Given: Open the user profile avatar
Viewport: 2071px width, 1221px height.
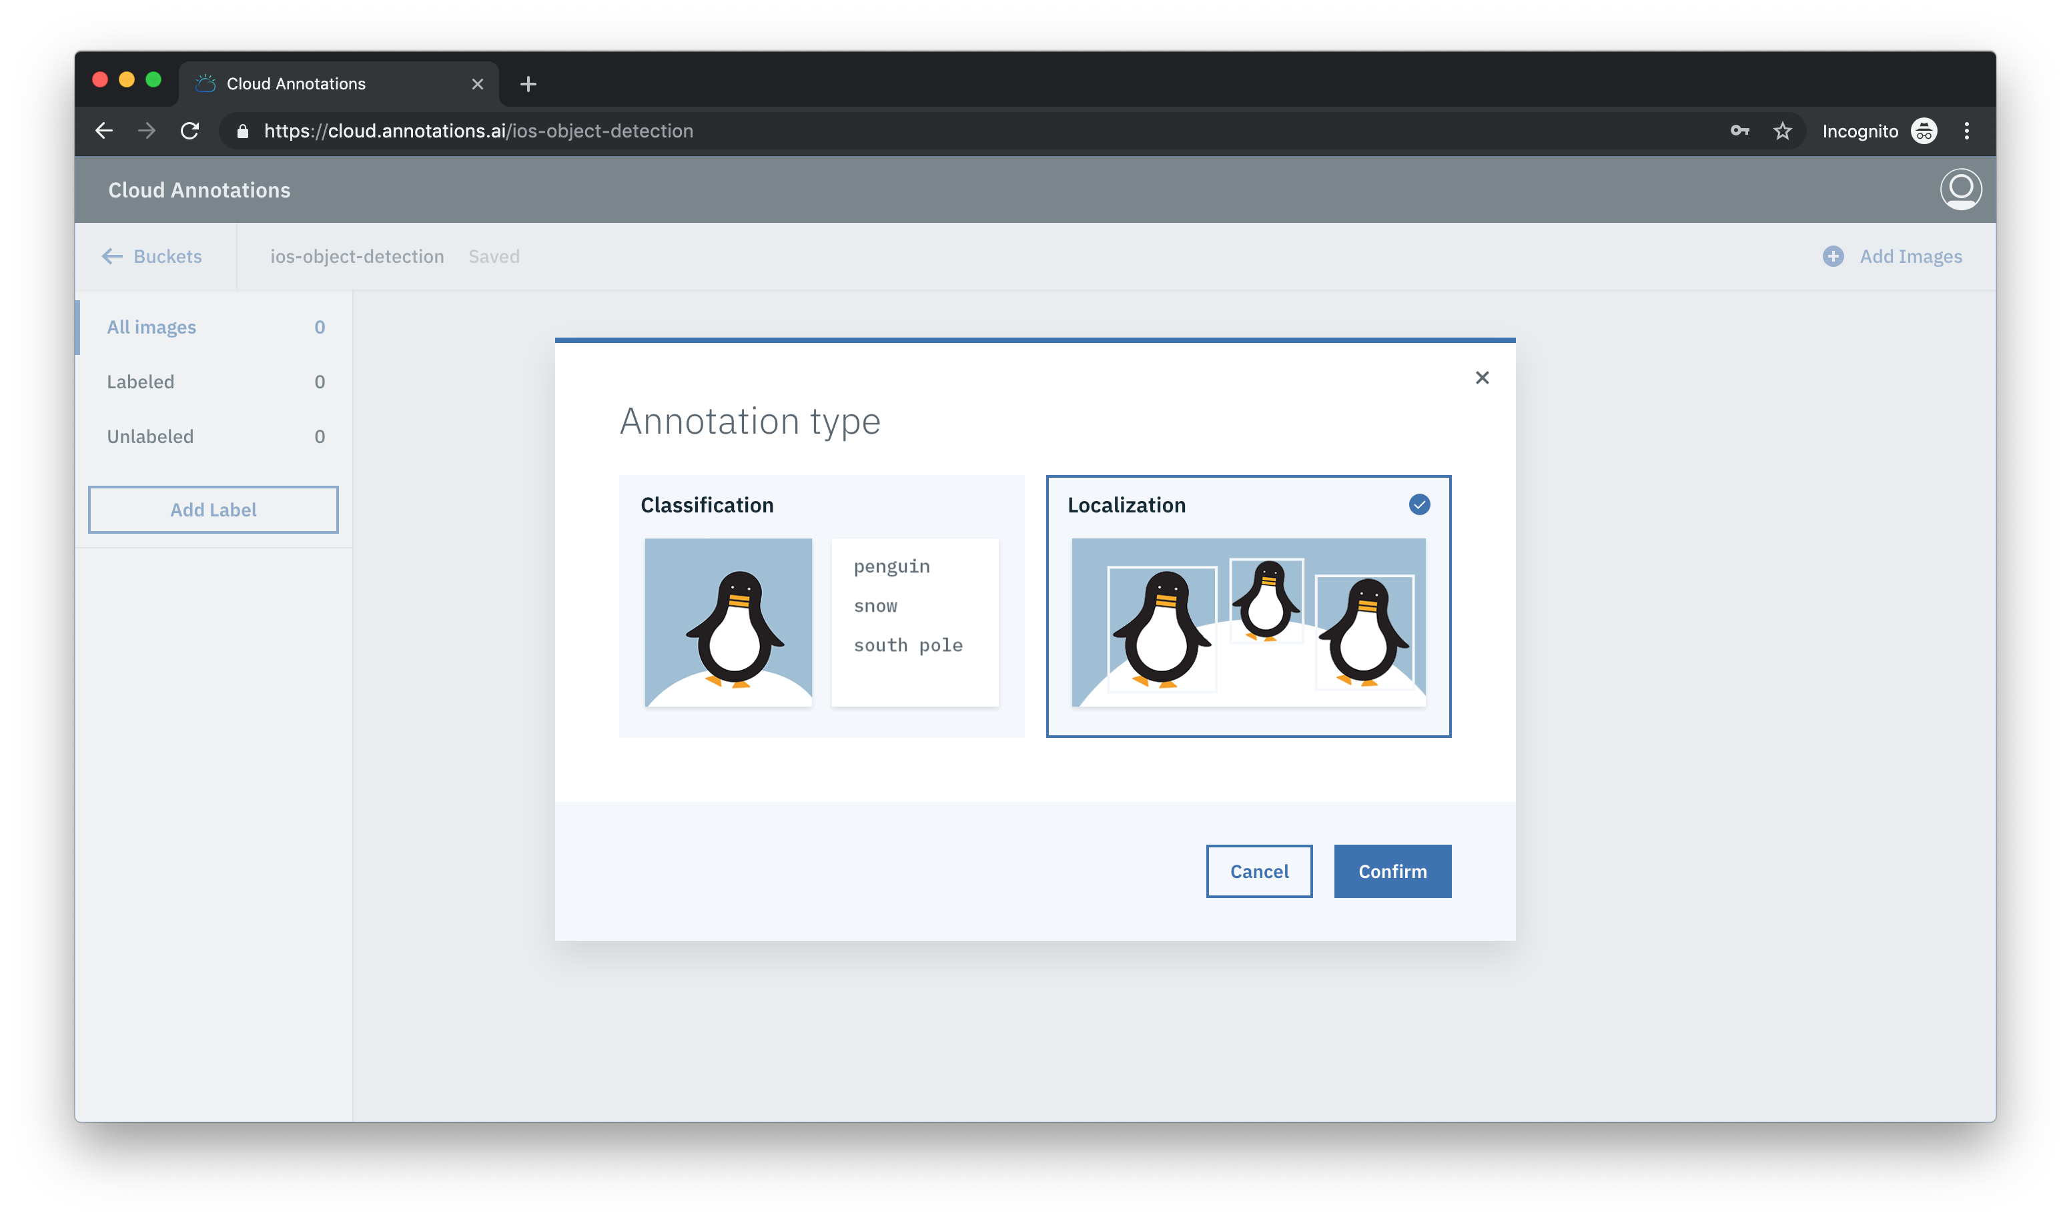Looking at the screenshot, I should (x=1960, y=189).
